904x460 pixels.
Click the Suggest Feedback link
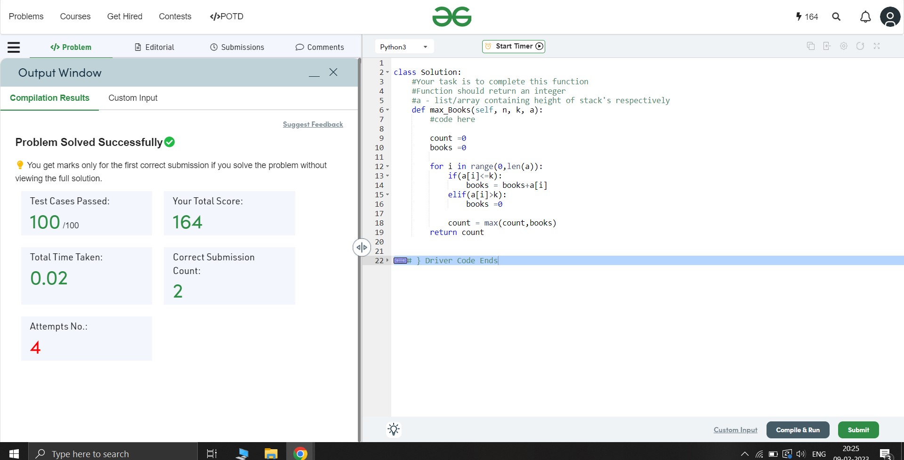tap(313, 124)
